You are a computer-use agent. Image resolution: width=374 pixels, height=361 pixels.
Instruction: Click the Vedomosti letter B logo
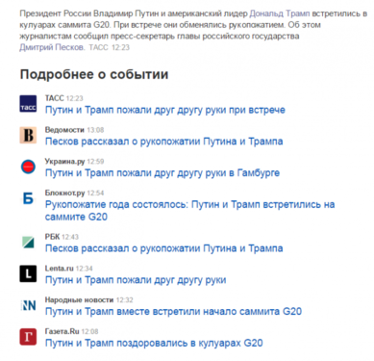click(x=28, y=135)
